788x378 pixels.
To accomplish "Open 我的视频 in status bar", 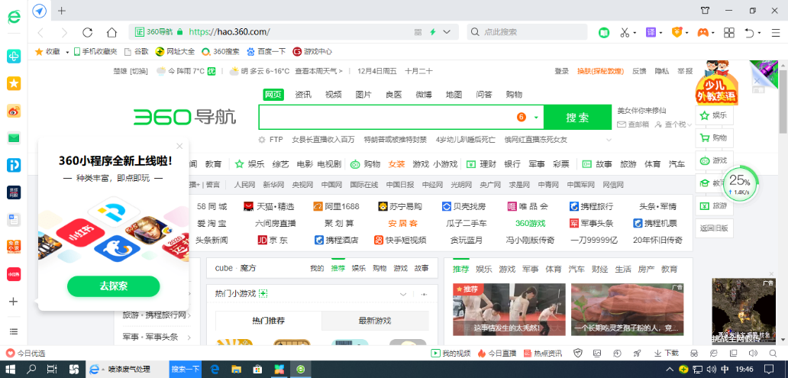I will point(451,354).
